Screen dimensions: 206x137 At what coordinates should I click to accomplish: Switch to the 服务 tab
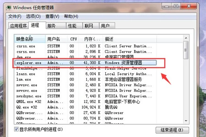pos(56,26)
